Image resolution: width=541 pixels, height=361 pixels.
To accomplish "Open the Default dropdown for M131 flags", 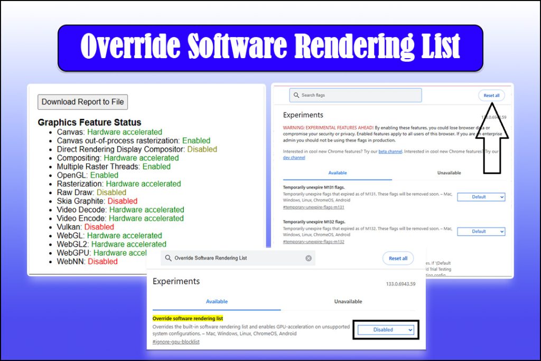I will coord(481,197).
